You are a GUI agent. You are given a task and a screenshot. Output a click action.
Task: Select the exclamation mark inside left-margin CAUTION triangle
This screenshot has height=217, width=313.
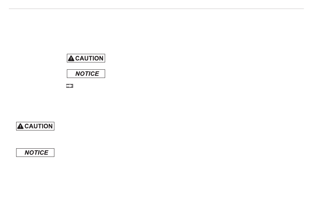[x=20, y=127]
